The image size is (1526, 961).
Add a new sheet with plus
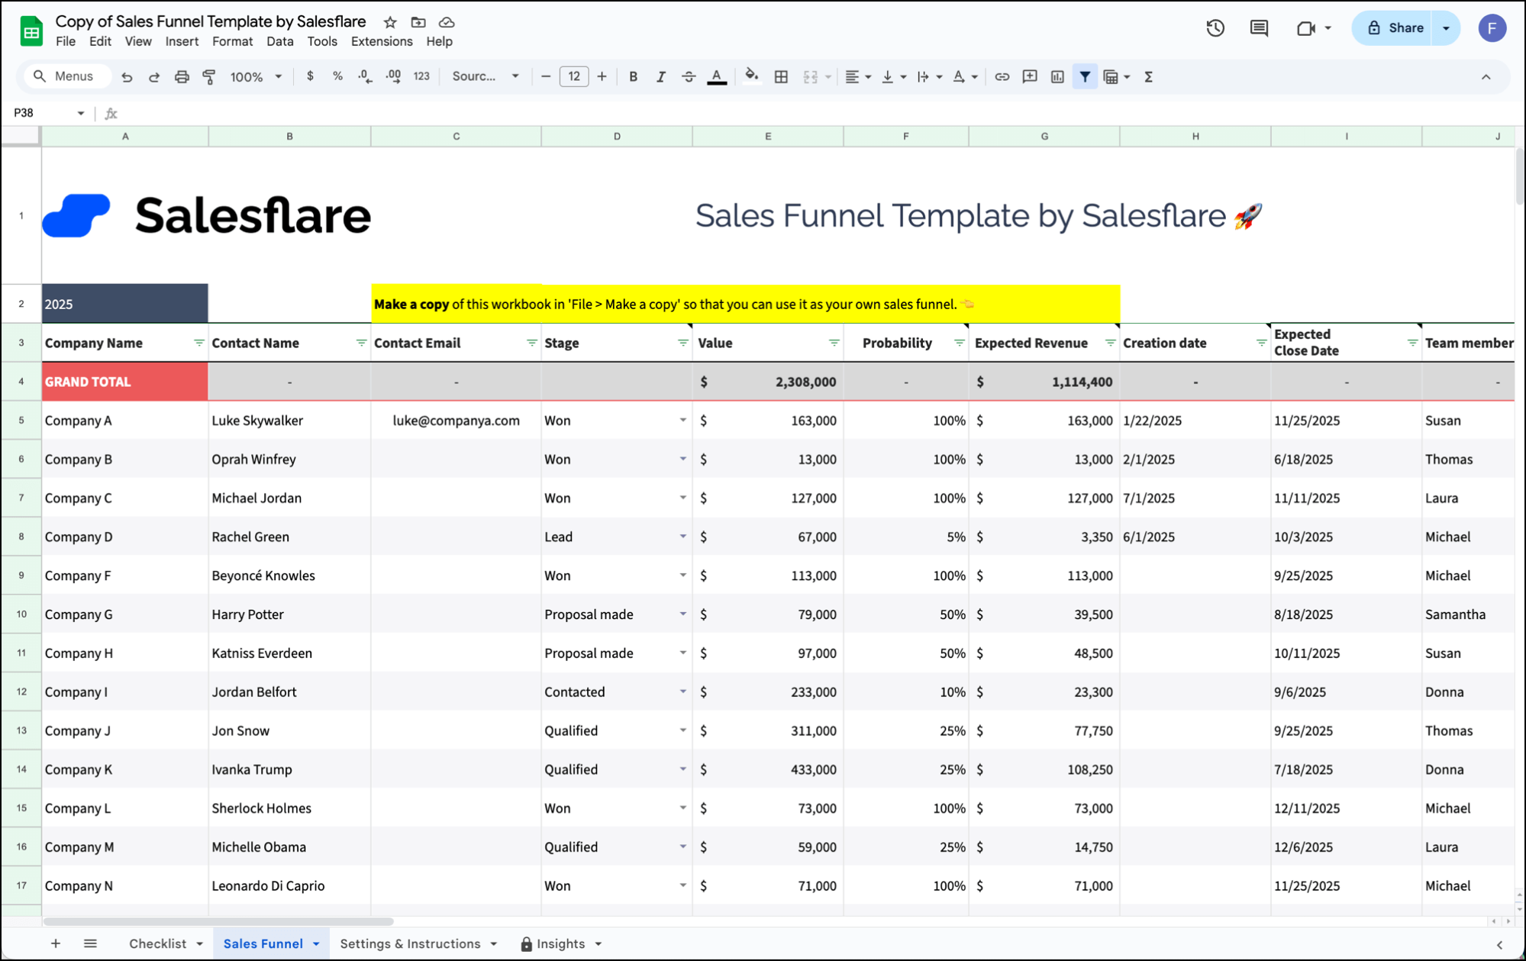56,943
